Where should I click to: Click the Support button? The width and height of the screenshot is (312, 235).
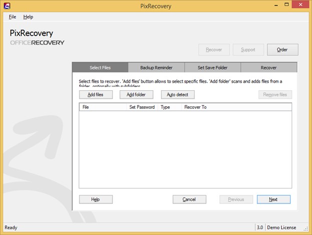[248, 50]
